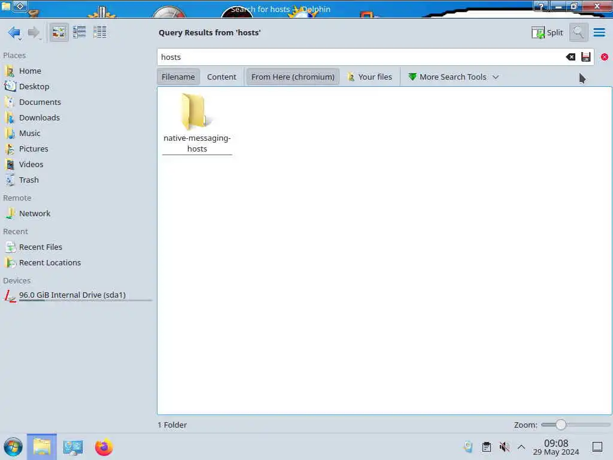The image size is (613, 460).
Task: Open Recent Locations entry
Action: 50,263
